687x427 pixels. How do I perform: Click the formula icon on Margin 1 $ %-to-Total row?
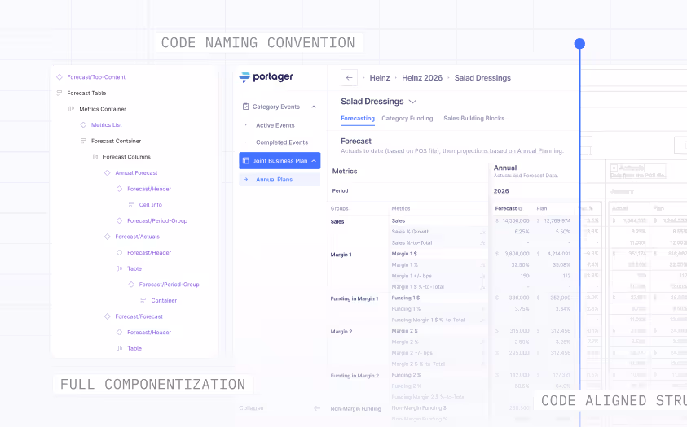[482, 287]
